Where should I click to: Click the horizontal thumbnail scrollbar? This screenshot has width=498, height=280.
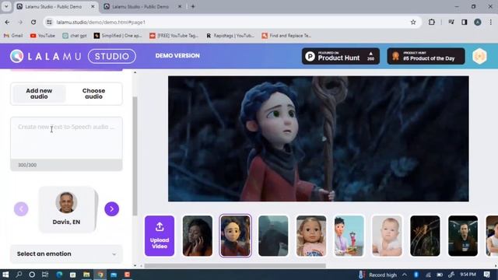(235, 266)
